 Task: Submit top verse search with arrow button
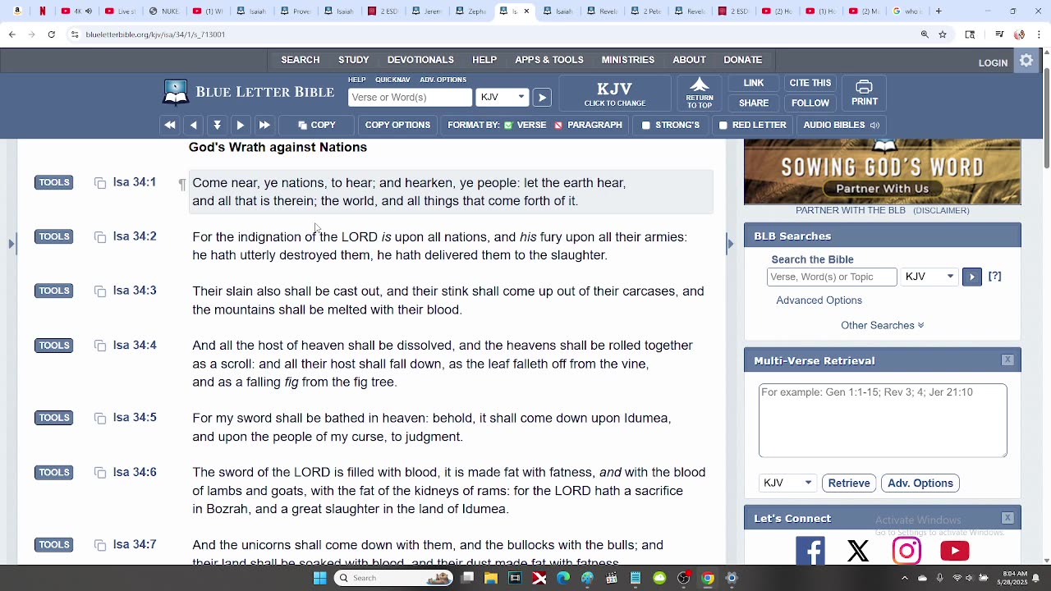tap(542, 97)
